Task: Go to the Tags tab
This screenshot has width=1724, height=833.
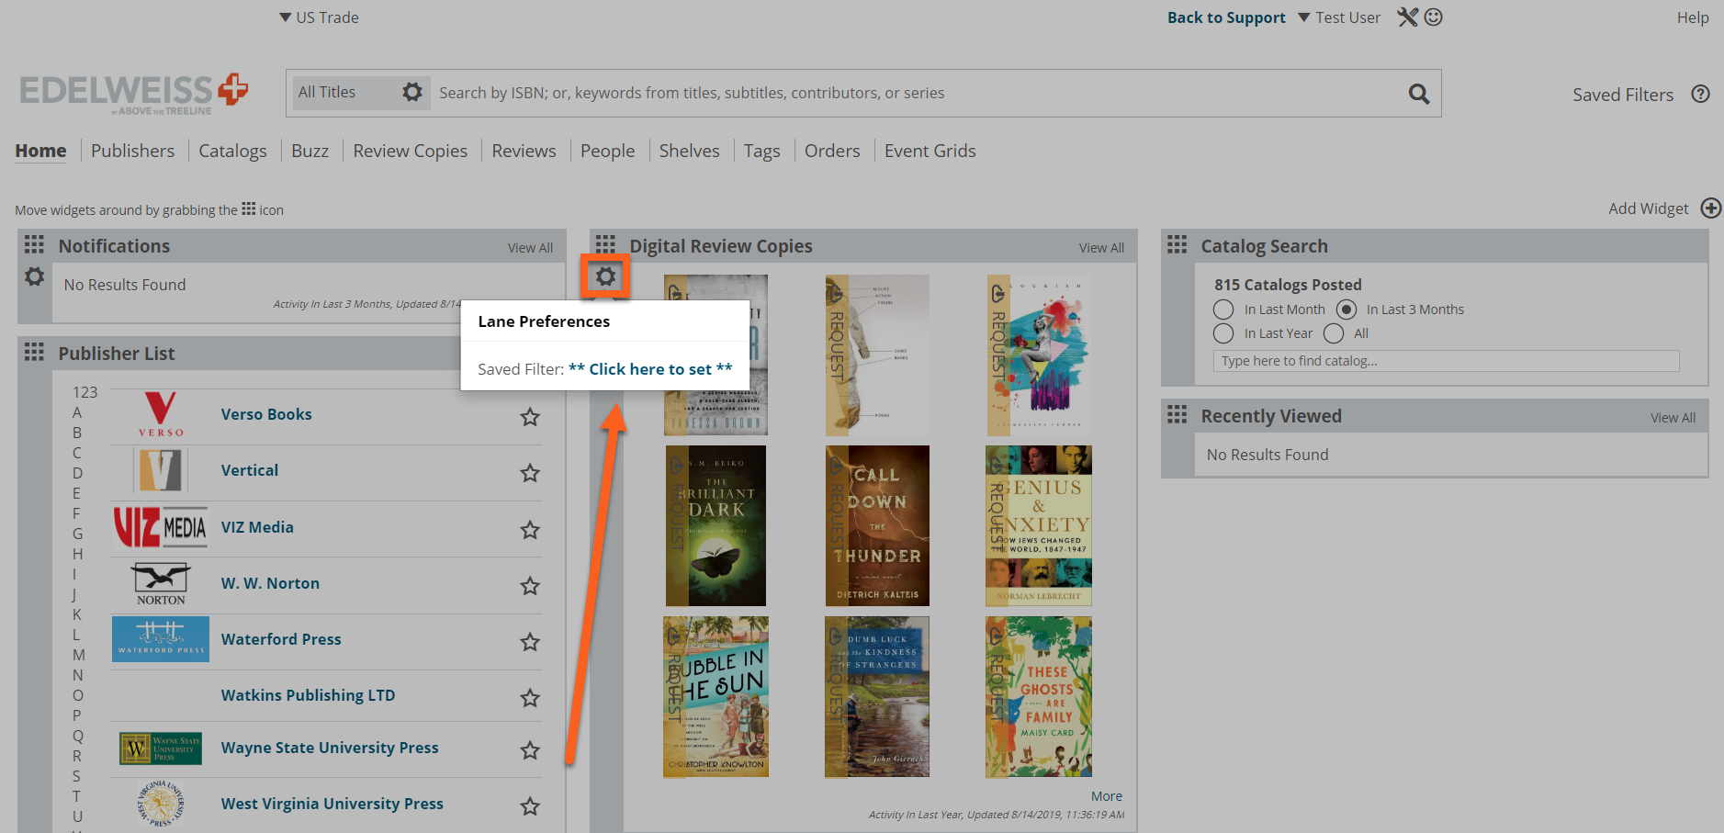Action: point(761,151)
